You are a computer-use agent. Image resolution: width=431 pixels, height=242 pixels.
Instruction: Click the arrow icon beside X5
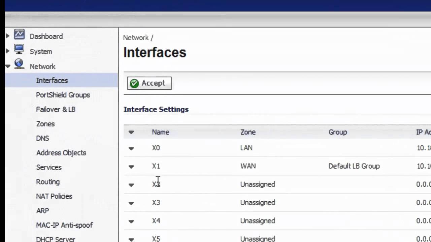(131, 239)
